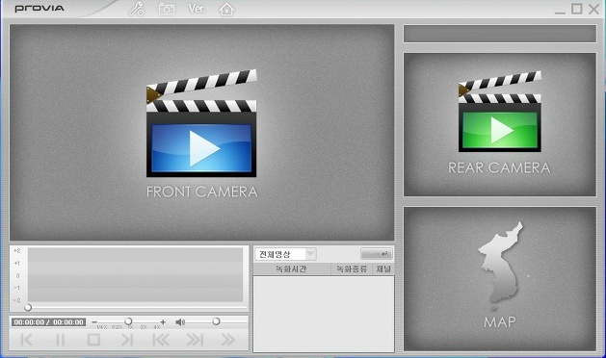Click the Rear Camera green clapperboard
This screenshot has height=358, width=606.
point(500,112)
